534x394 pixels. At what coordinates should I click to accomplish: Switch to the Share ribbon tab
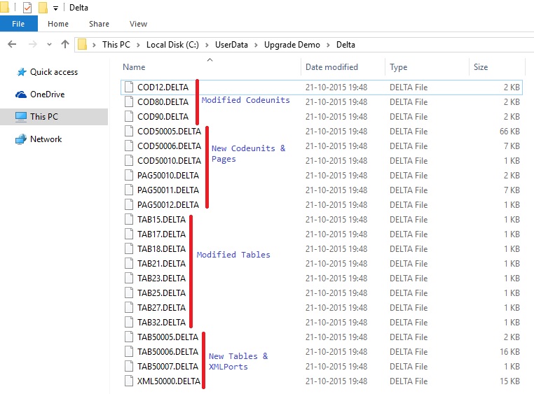click(x=99, y=24)
